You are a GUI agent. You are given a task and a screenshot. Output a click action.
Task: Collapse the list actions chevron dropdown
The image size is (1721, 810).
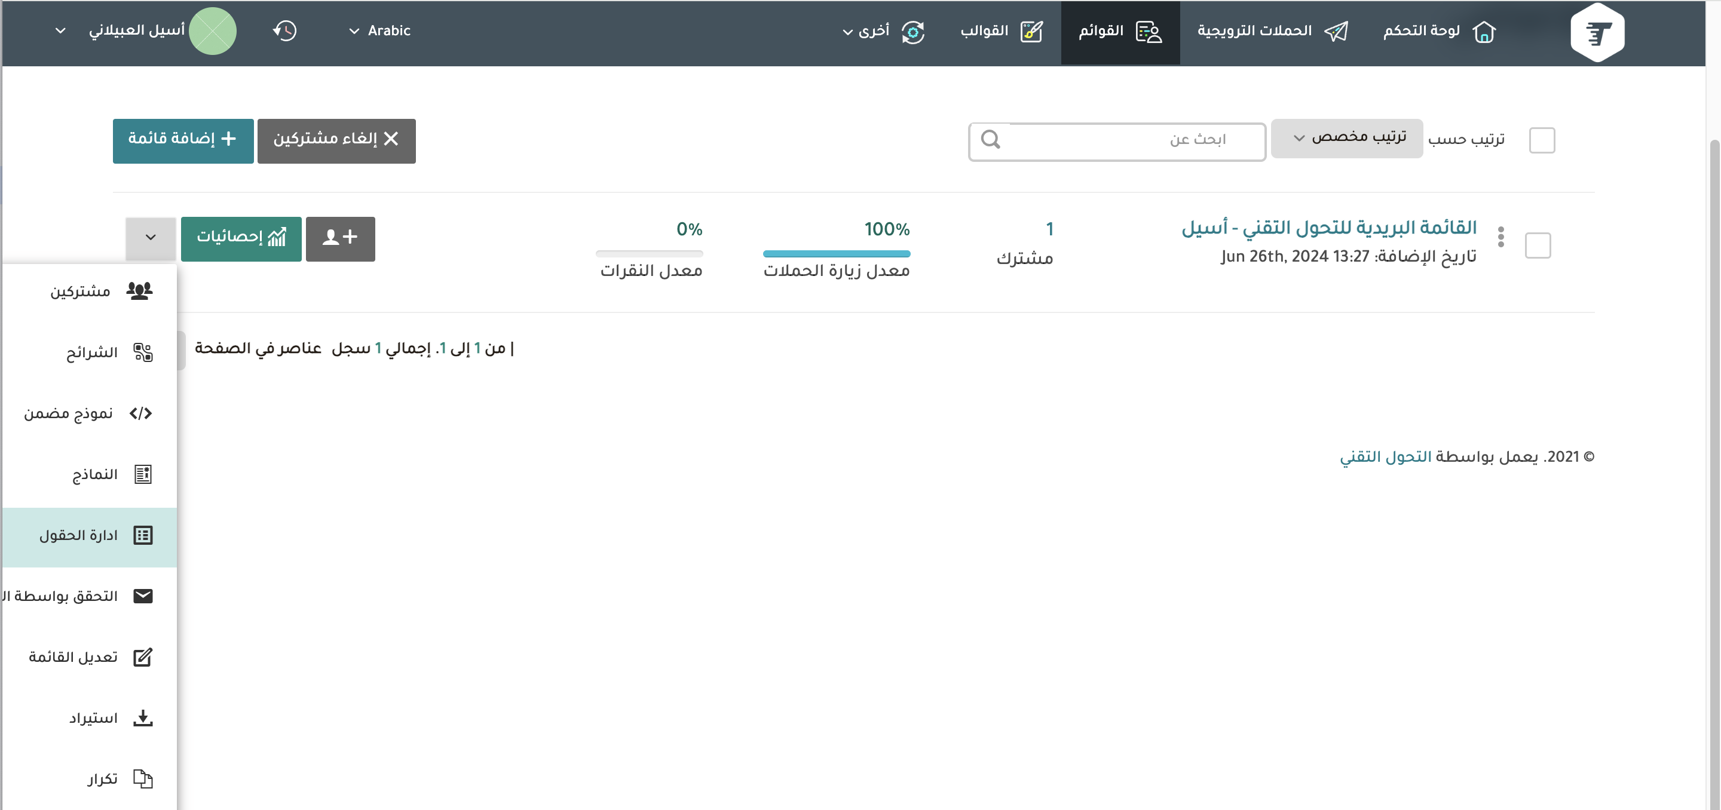pyautogui.click(x=151, y=238)
